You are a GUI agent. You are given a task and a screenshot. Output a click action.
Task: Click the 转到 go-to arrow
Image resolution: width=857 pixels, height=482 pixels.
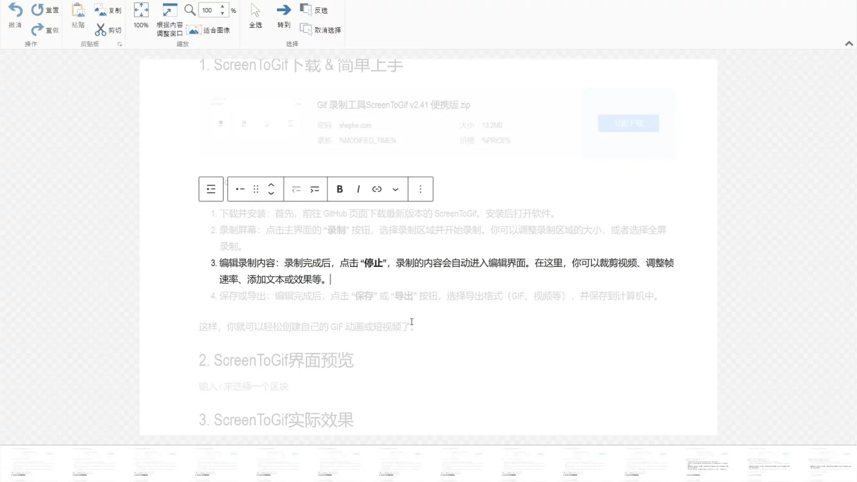pos(284,10)
